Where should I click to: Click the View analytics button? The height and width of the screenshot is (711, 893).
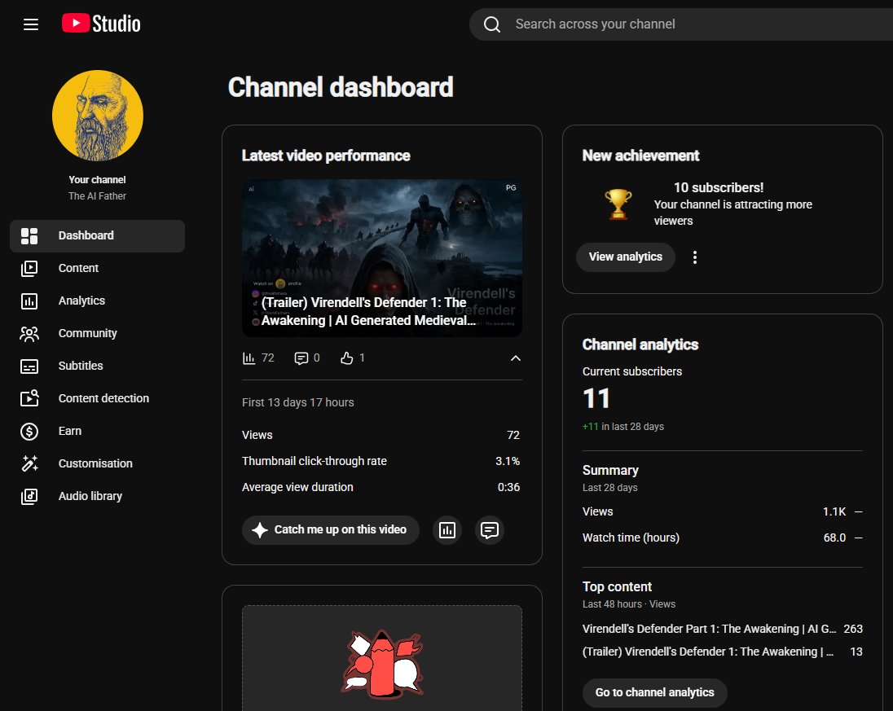pos(625,257)
